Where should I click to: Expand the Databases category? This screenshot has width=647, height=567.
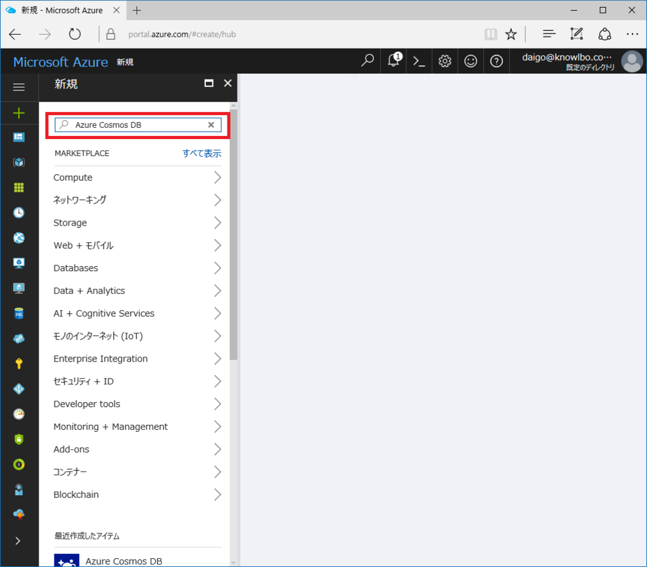[137, 268]
